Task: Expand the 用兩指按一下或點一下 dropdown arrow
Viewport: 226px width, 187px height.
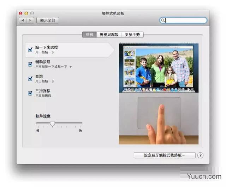Action: pyautogui.click(x=71, y=67)
